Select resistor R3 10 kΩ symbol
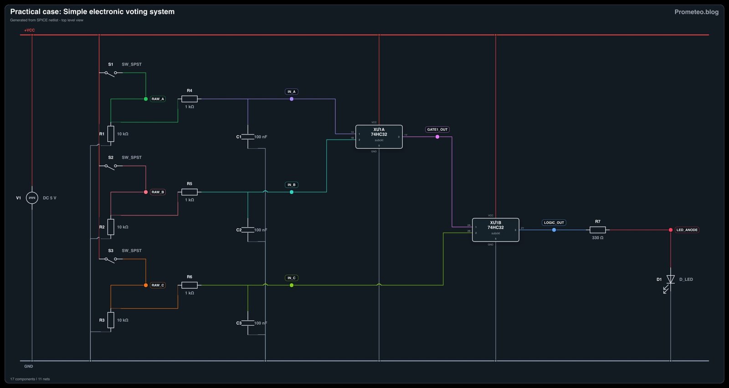Viewport: 729px width, 388px height. [111, 320]
